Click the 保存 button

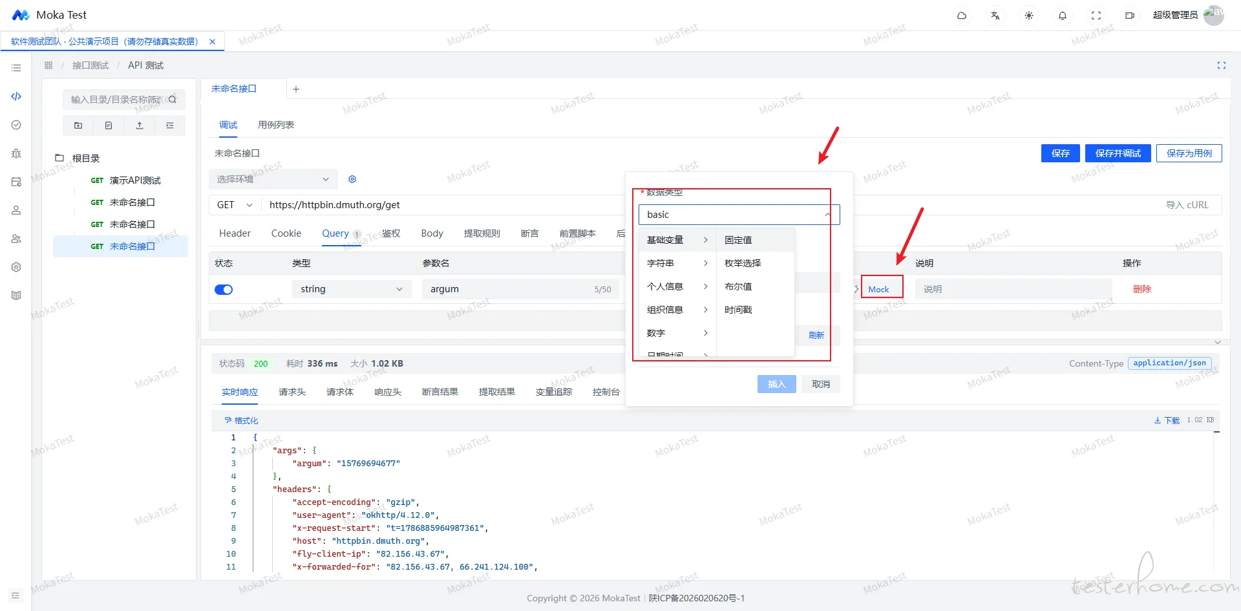click(x=1061, y=153)
